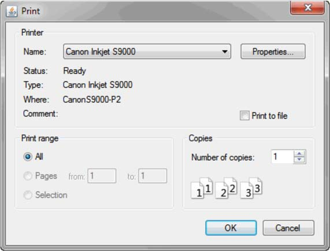
Task: Click the Print title bar text
Action: tap(31, 11)
